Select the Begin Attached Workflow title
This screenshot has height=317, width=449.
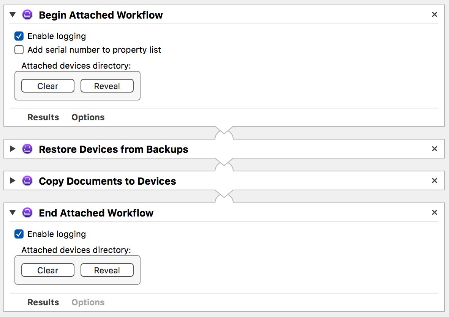[x=101, y=15]
